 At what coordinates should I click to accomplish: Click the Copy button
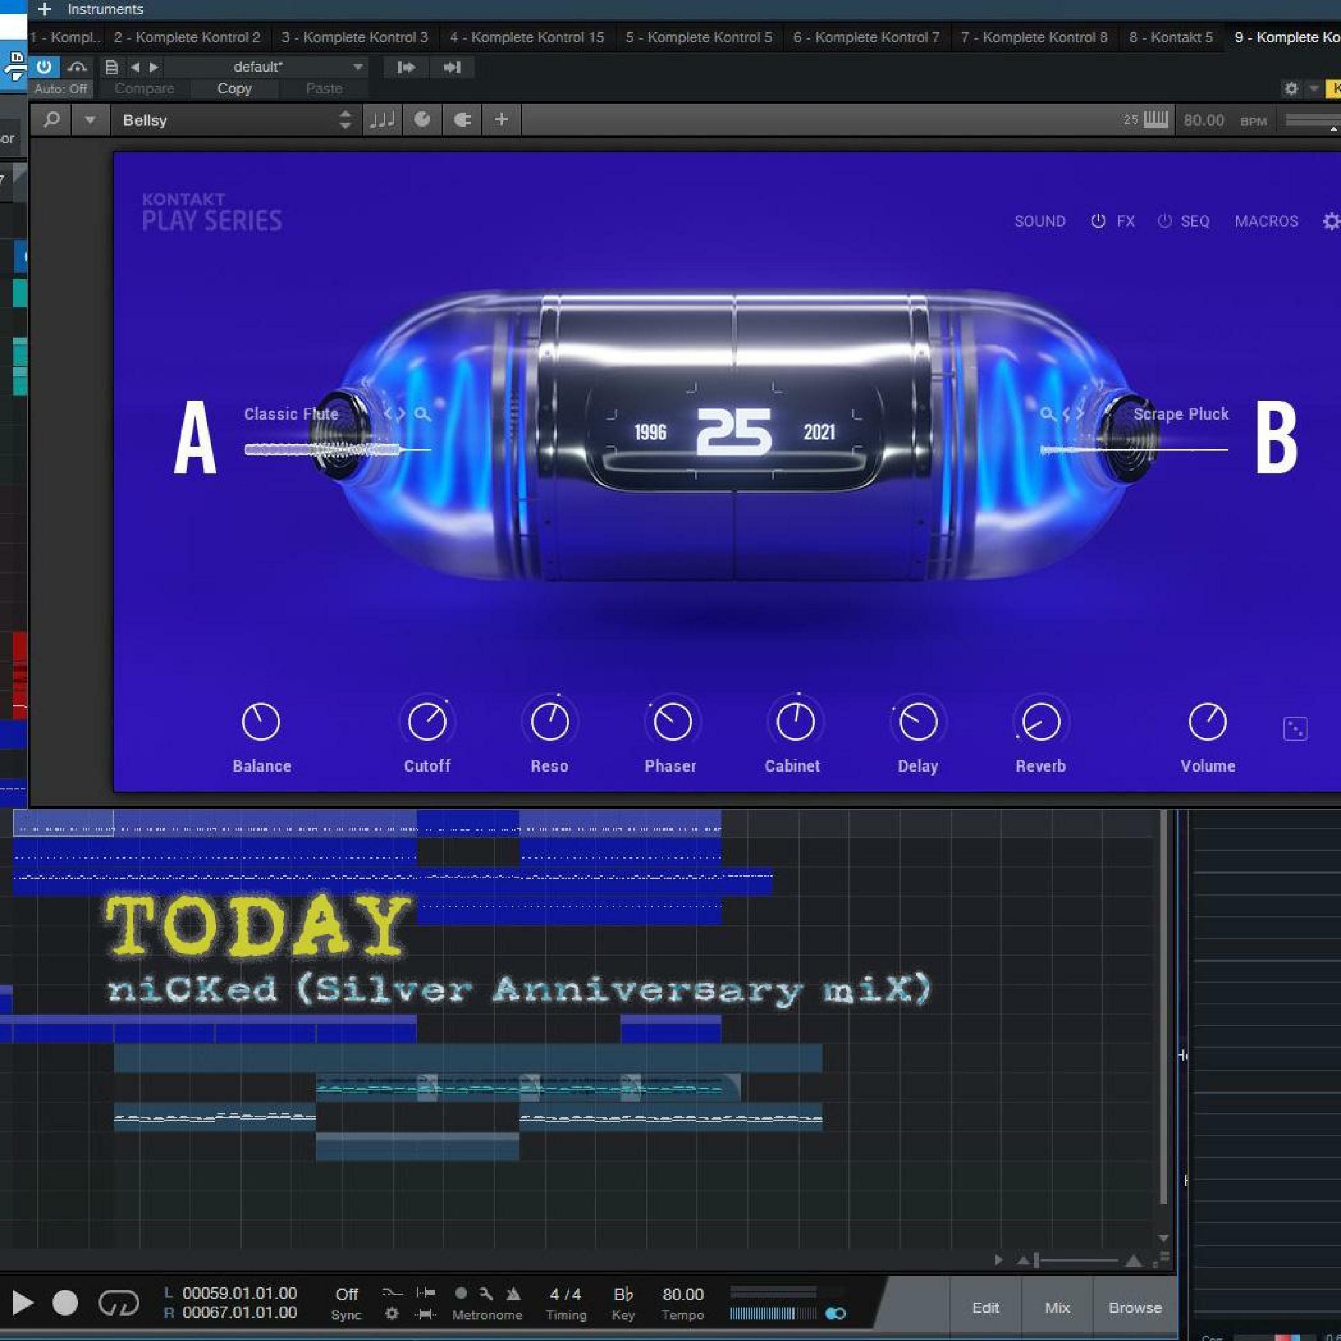[x=235, y=89]
